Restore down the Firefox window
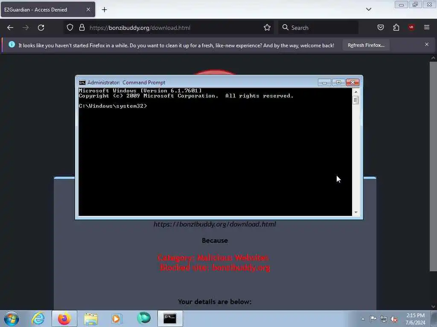 tap(415, 5)
